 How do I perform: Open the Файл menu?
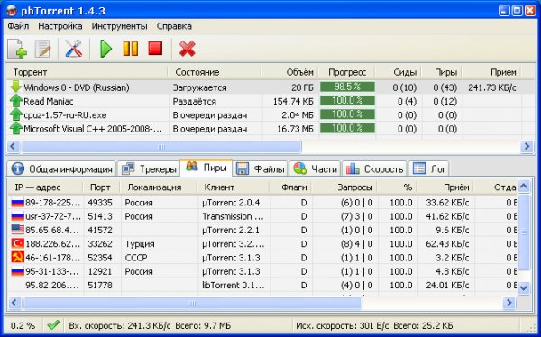[18, 26]
